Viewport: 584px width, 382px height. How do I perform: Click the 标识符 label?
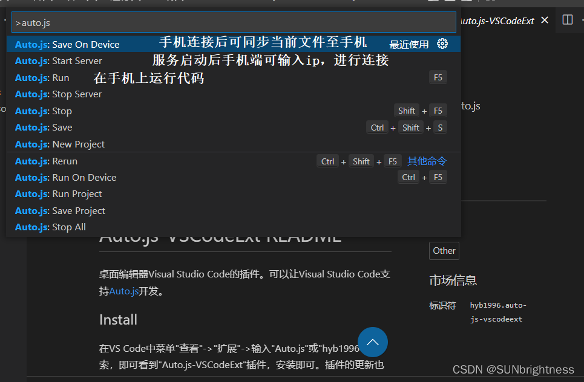pos(442,306)
